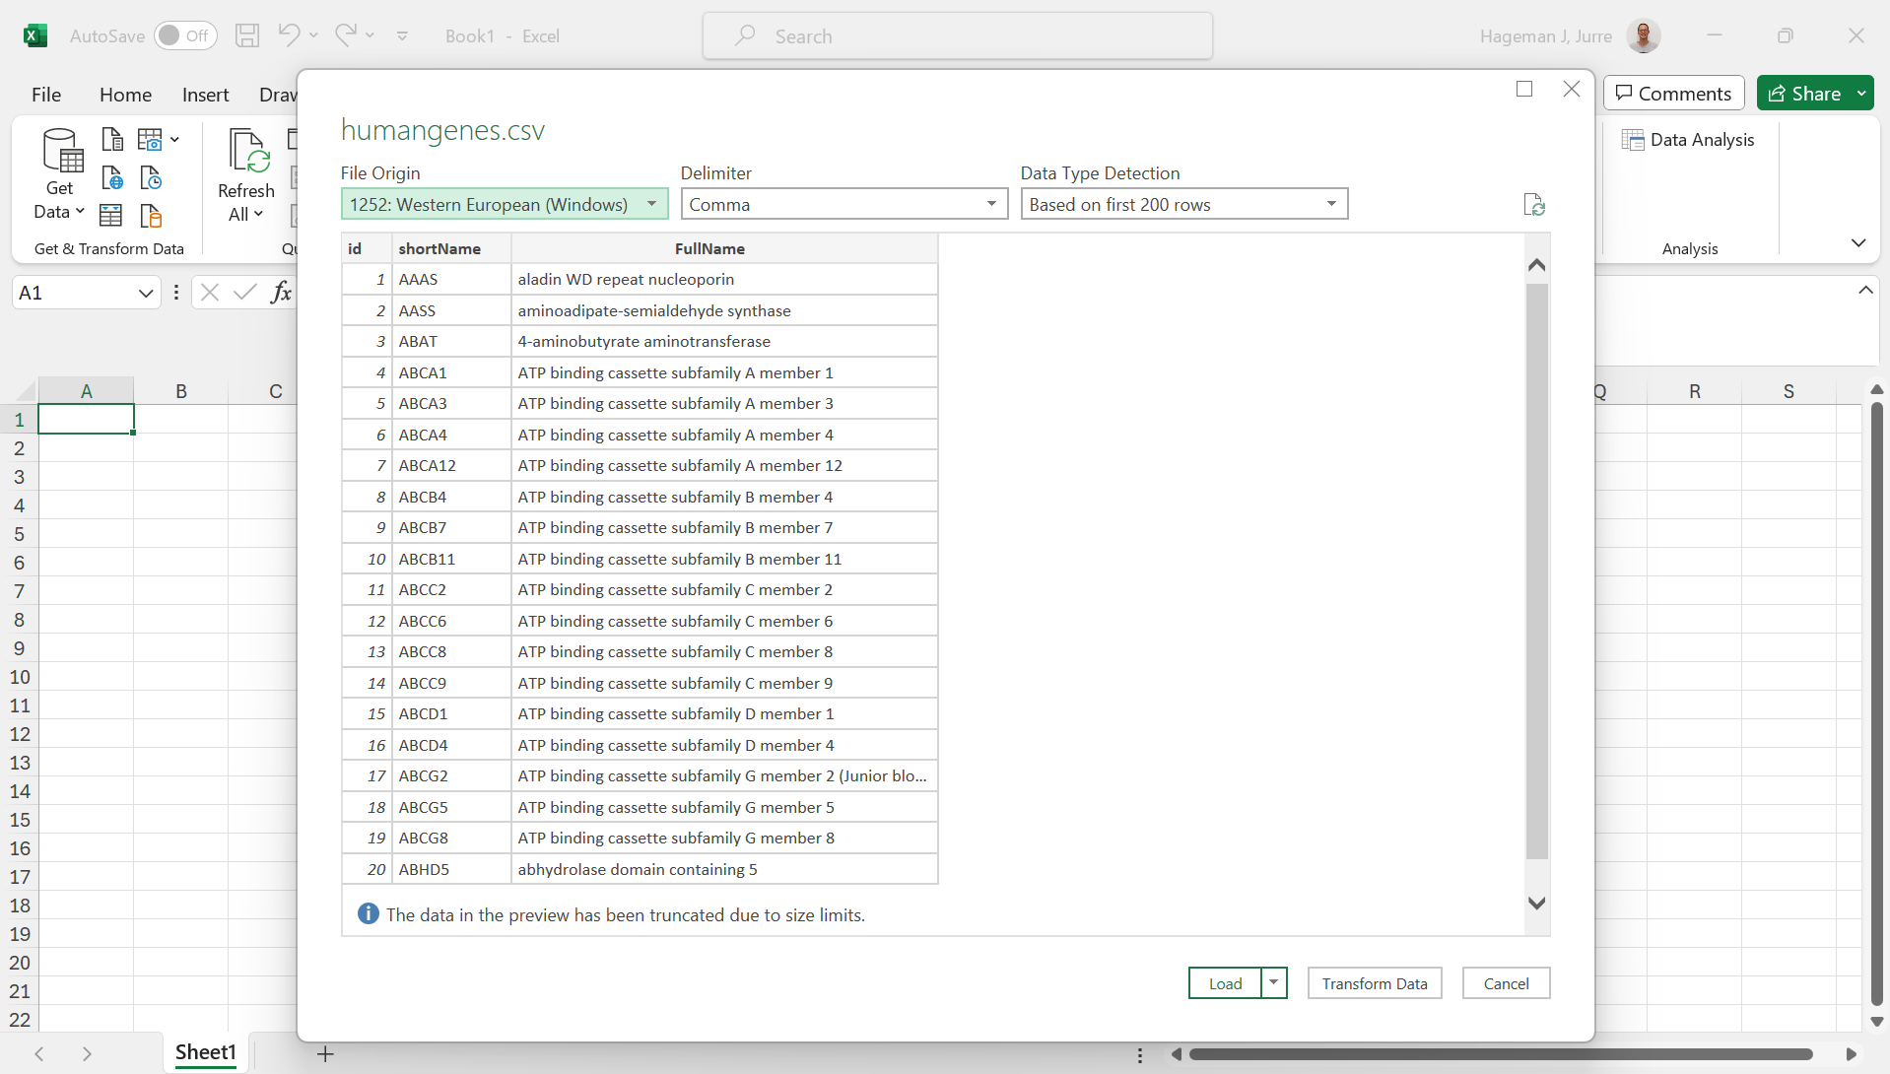
Task: Open the Delimiter dropdown set to Comma
Action: click(x=991, y=204)
